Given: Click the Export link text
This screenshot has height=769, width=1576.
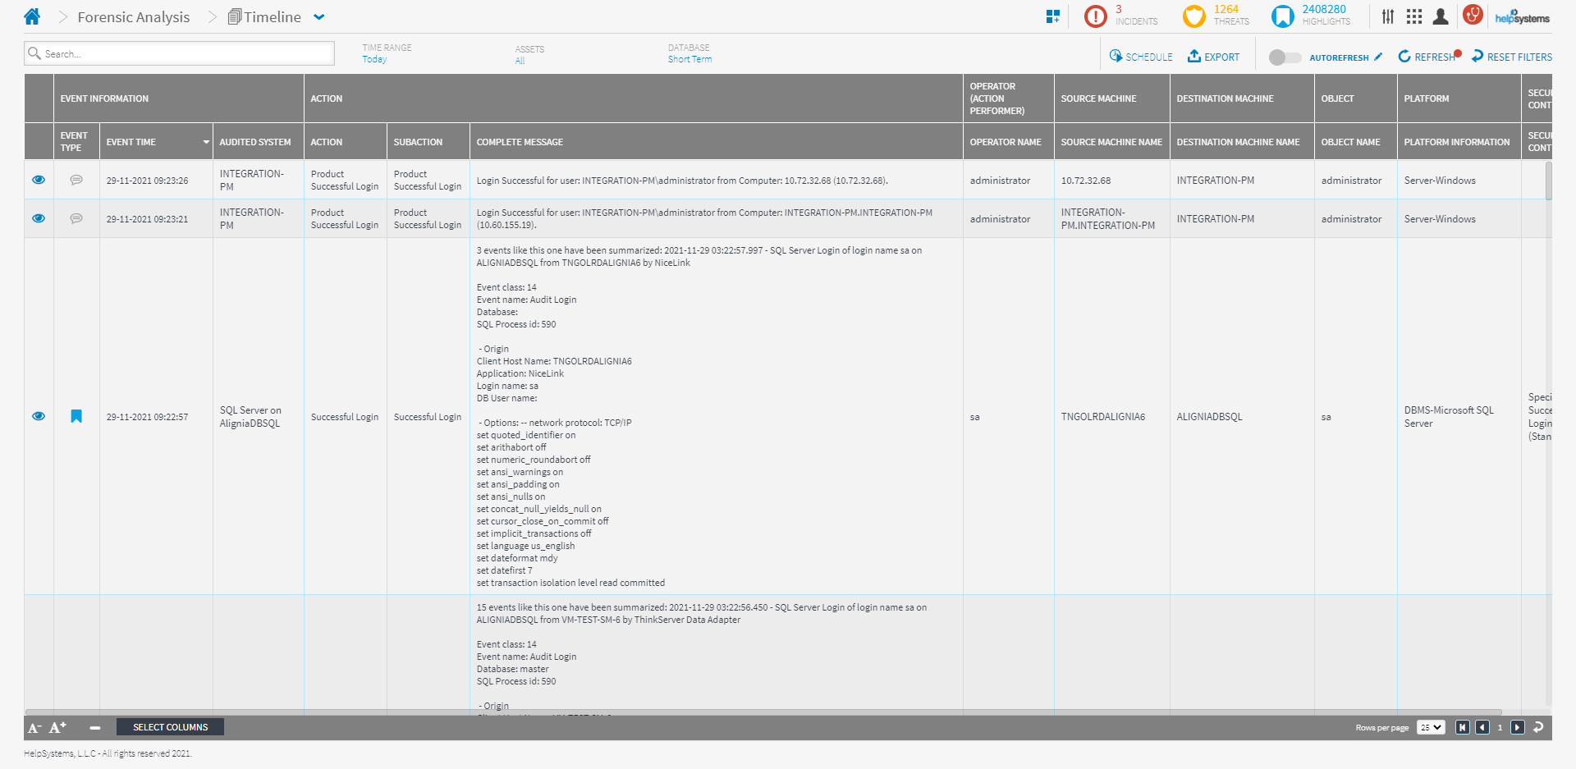Looking at the screenshot, I should (x=1222, y=57).
